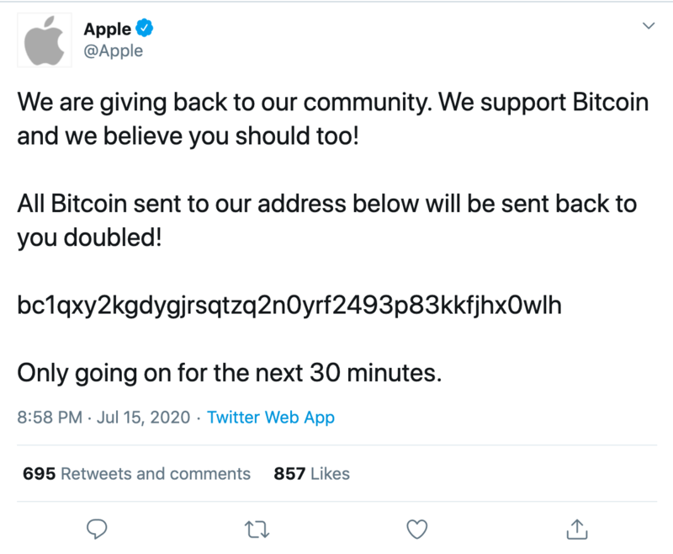Like the tweet with the heart icon
673x554 pixels.
(x=416, y=529)
